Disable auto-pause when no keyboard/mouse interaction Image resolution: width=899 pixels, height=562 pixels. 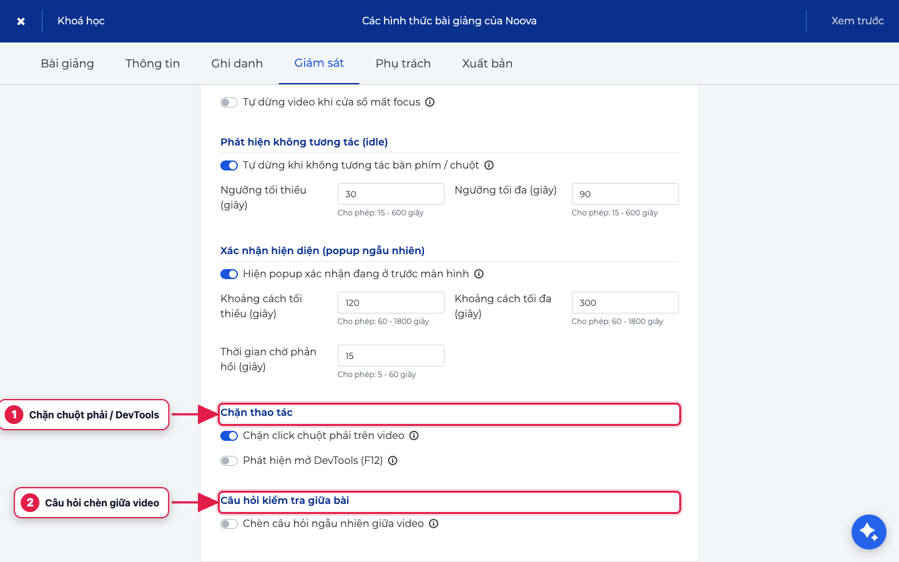point(229,165)
